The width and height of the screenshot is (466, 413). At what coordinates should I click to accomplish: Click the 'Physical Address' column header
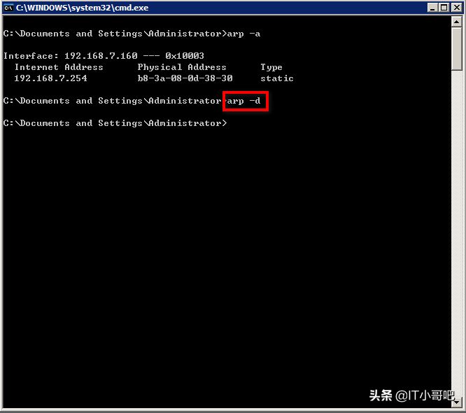click(182, 67)
